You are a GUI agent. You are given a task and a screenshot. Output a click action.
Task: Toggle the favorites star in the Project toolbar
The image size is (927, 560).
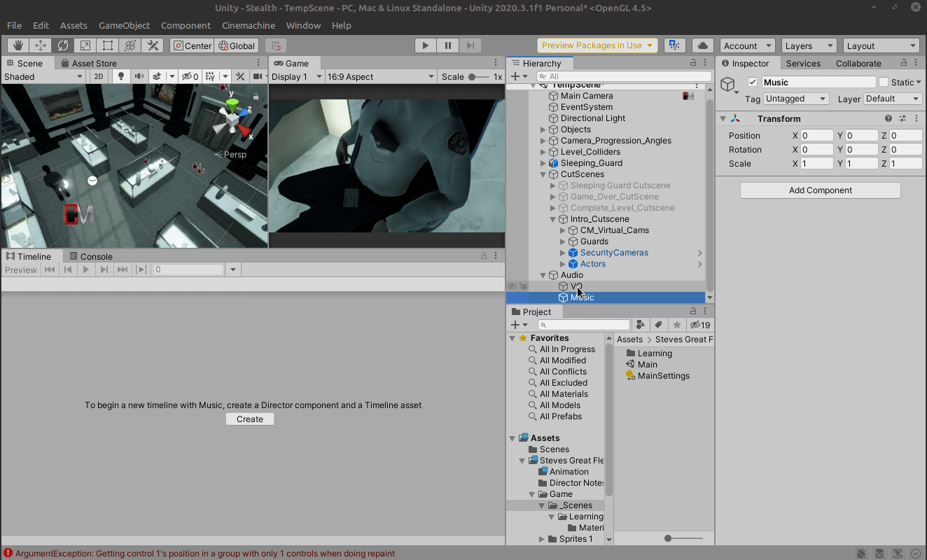pyautogui.click(x=676, y=325)
